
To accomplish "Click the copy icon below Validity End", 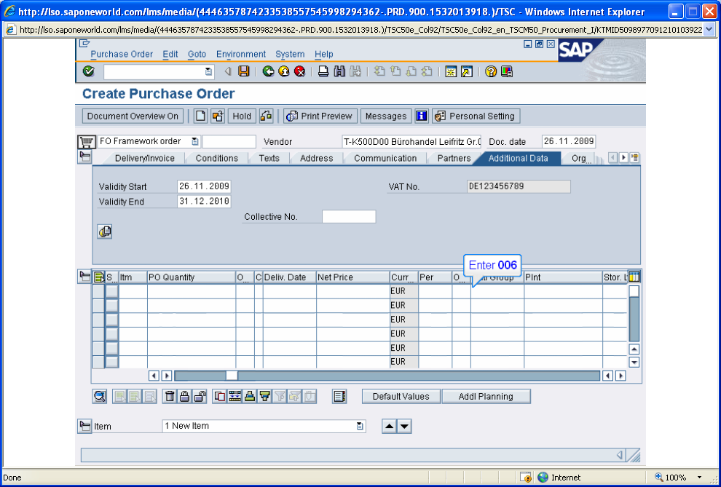I will (105, 231).
